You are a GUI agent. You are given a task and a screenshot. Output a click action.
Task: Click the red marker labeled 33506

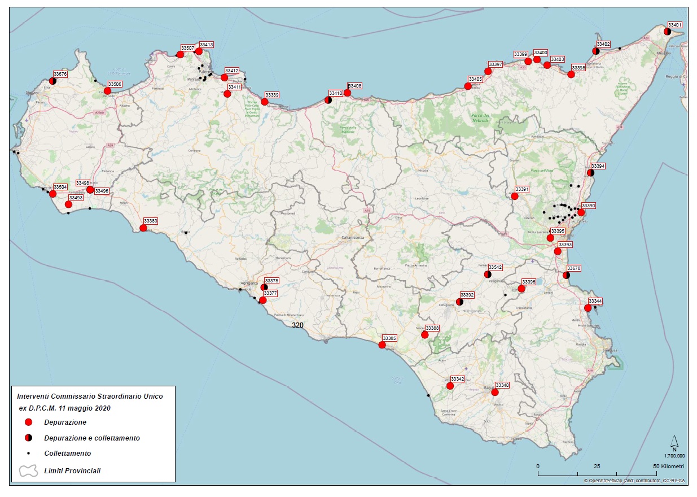tap(107, 91)
